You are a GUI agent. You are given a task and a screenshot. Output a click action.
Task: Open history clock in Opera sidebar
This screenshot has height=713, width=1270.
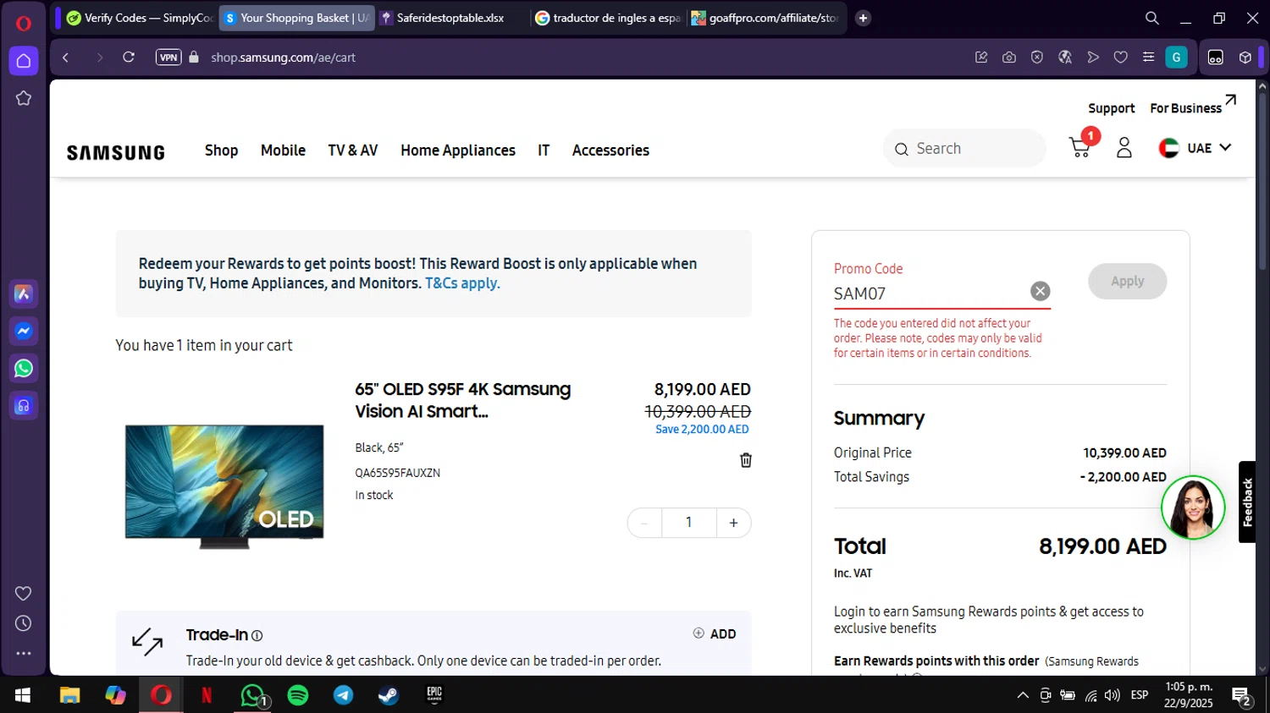24,623
